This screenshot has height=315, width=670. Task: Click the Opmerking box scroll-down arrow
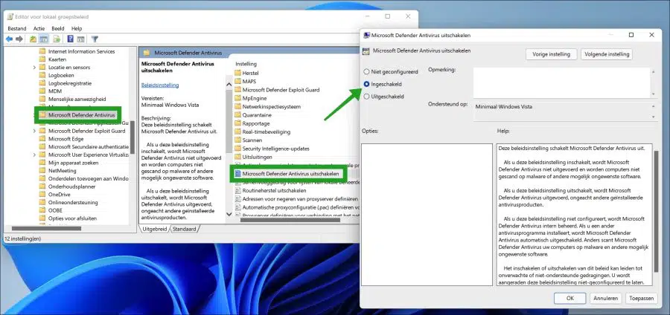(653, 94)
